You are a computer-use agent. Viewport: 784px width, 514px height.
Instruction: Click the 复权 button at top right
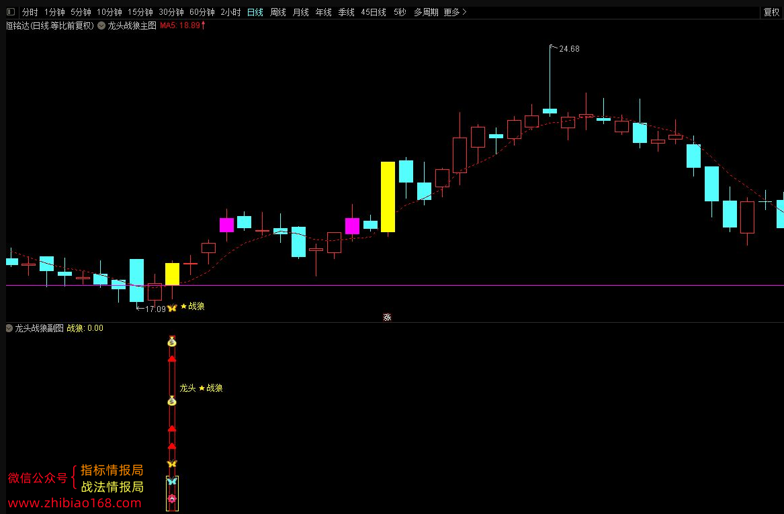tap(771, 12)
